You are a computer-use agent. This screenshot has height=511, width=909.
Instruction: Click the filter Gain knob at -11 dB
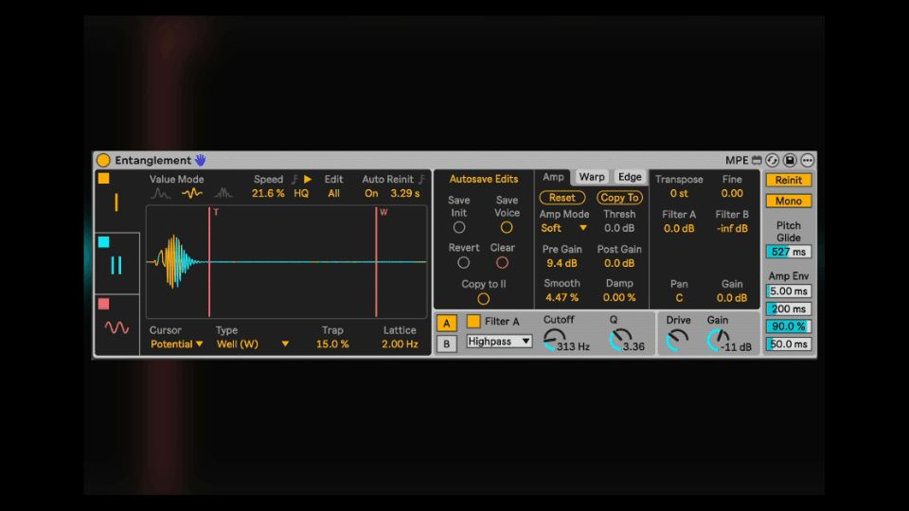coord(718,340)
